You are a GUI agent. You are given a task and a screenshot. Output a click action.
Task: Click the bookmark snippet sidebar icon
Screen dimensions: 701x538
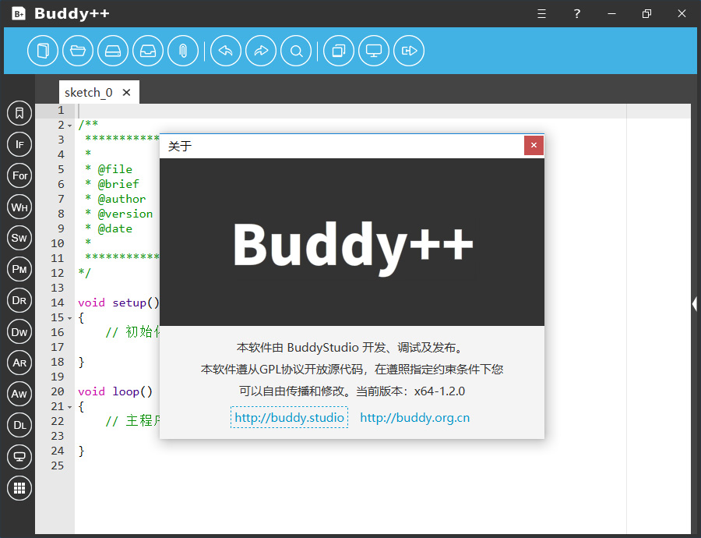pos(19,113)
